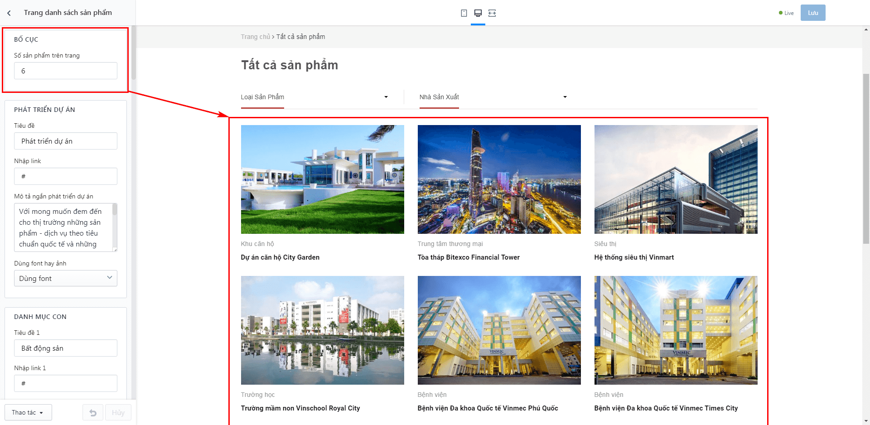Open the Vinschool Royal City thumbnail
Viewport: 870px width, 425px height.
coord(323,330)
